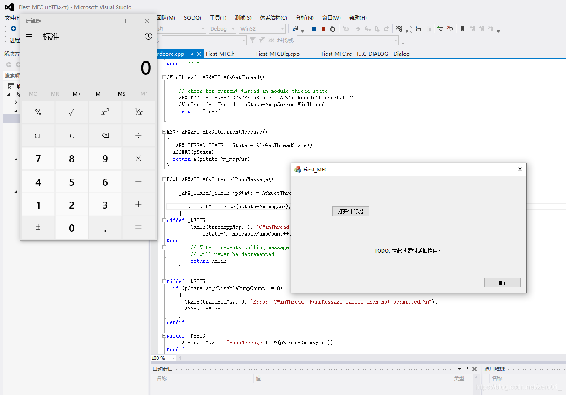Click the Visual Studio logo icon
566x395 pixels.
(9, 7)
